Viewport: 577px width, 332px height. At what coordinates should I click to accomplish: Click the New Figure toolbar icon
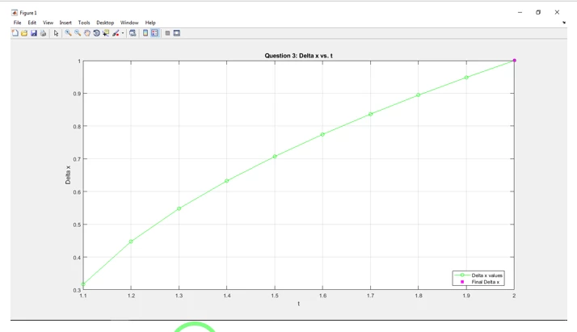pyautogui.click(x=15, y=33)
